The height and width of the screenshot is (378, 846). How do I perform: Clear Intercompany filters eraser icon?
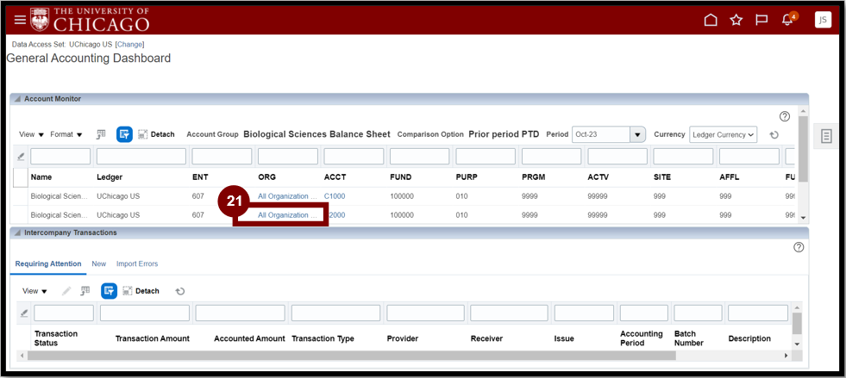click(x=23, y=313)
